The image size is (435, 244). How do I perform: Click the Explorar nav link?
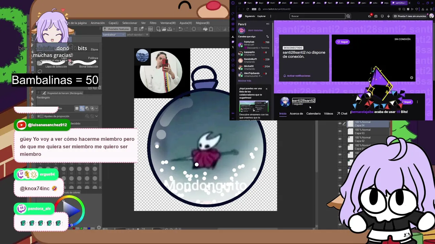[x=261, y=16]
